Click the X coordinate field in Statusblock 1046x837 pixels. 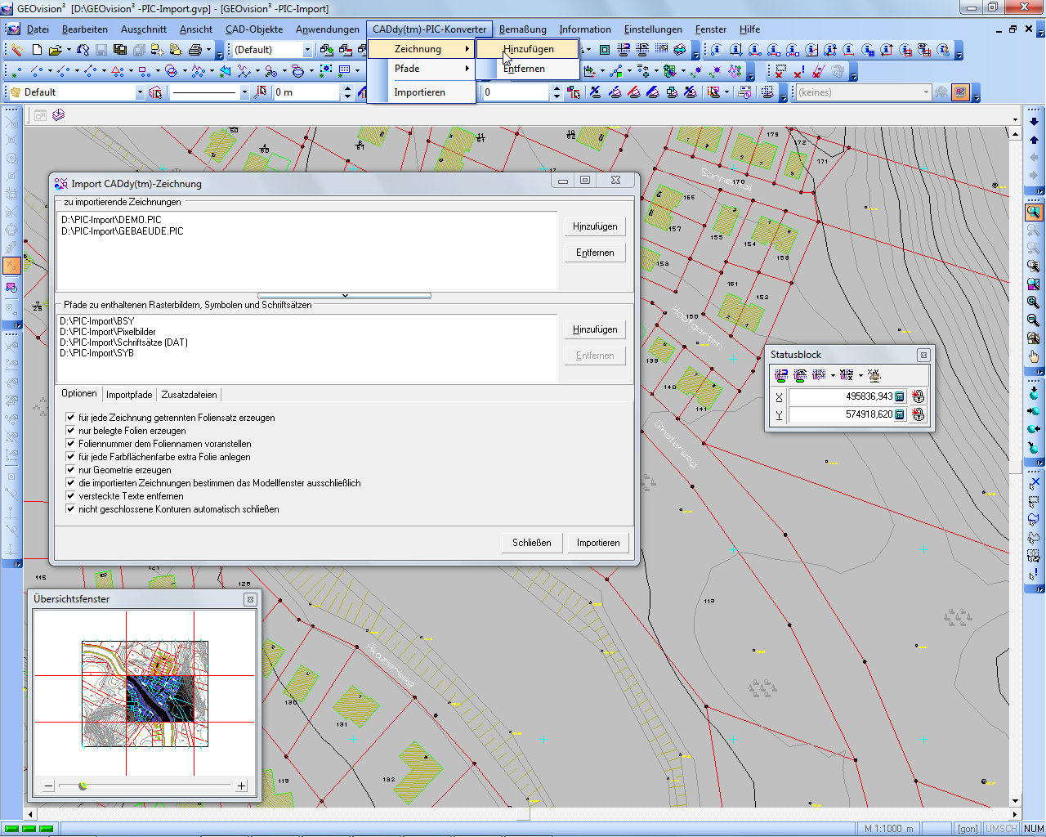pos(842,396)
